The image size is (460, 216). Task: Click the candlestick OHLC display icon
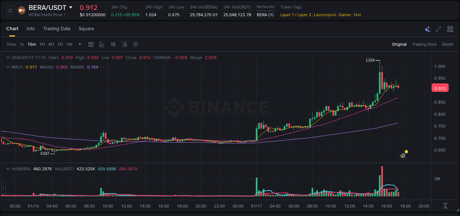tap(113, 44)
